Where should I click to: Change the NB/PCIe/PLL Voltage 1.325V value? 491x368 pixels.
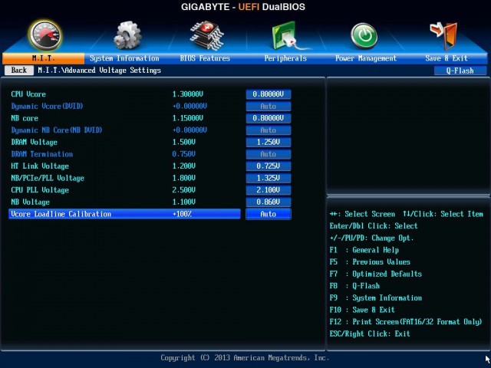[x=269, y=178]
